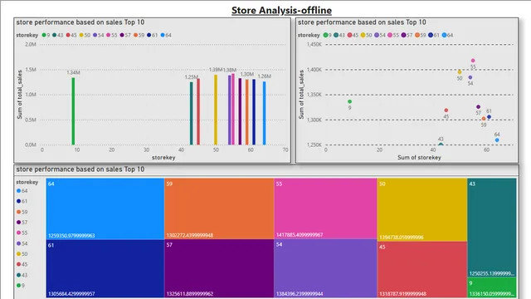Click the dark purple bar for store 57
531x299 pixels.
tap(240, 111)
